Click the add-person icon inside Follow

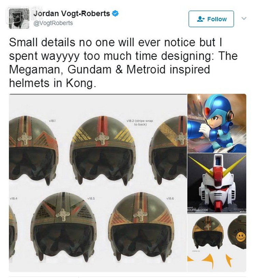[x=201, y=19]
